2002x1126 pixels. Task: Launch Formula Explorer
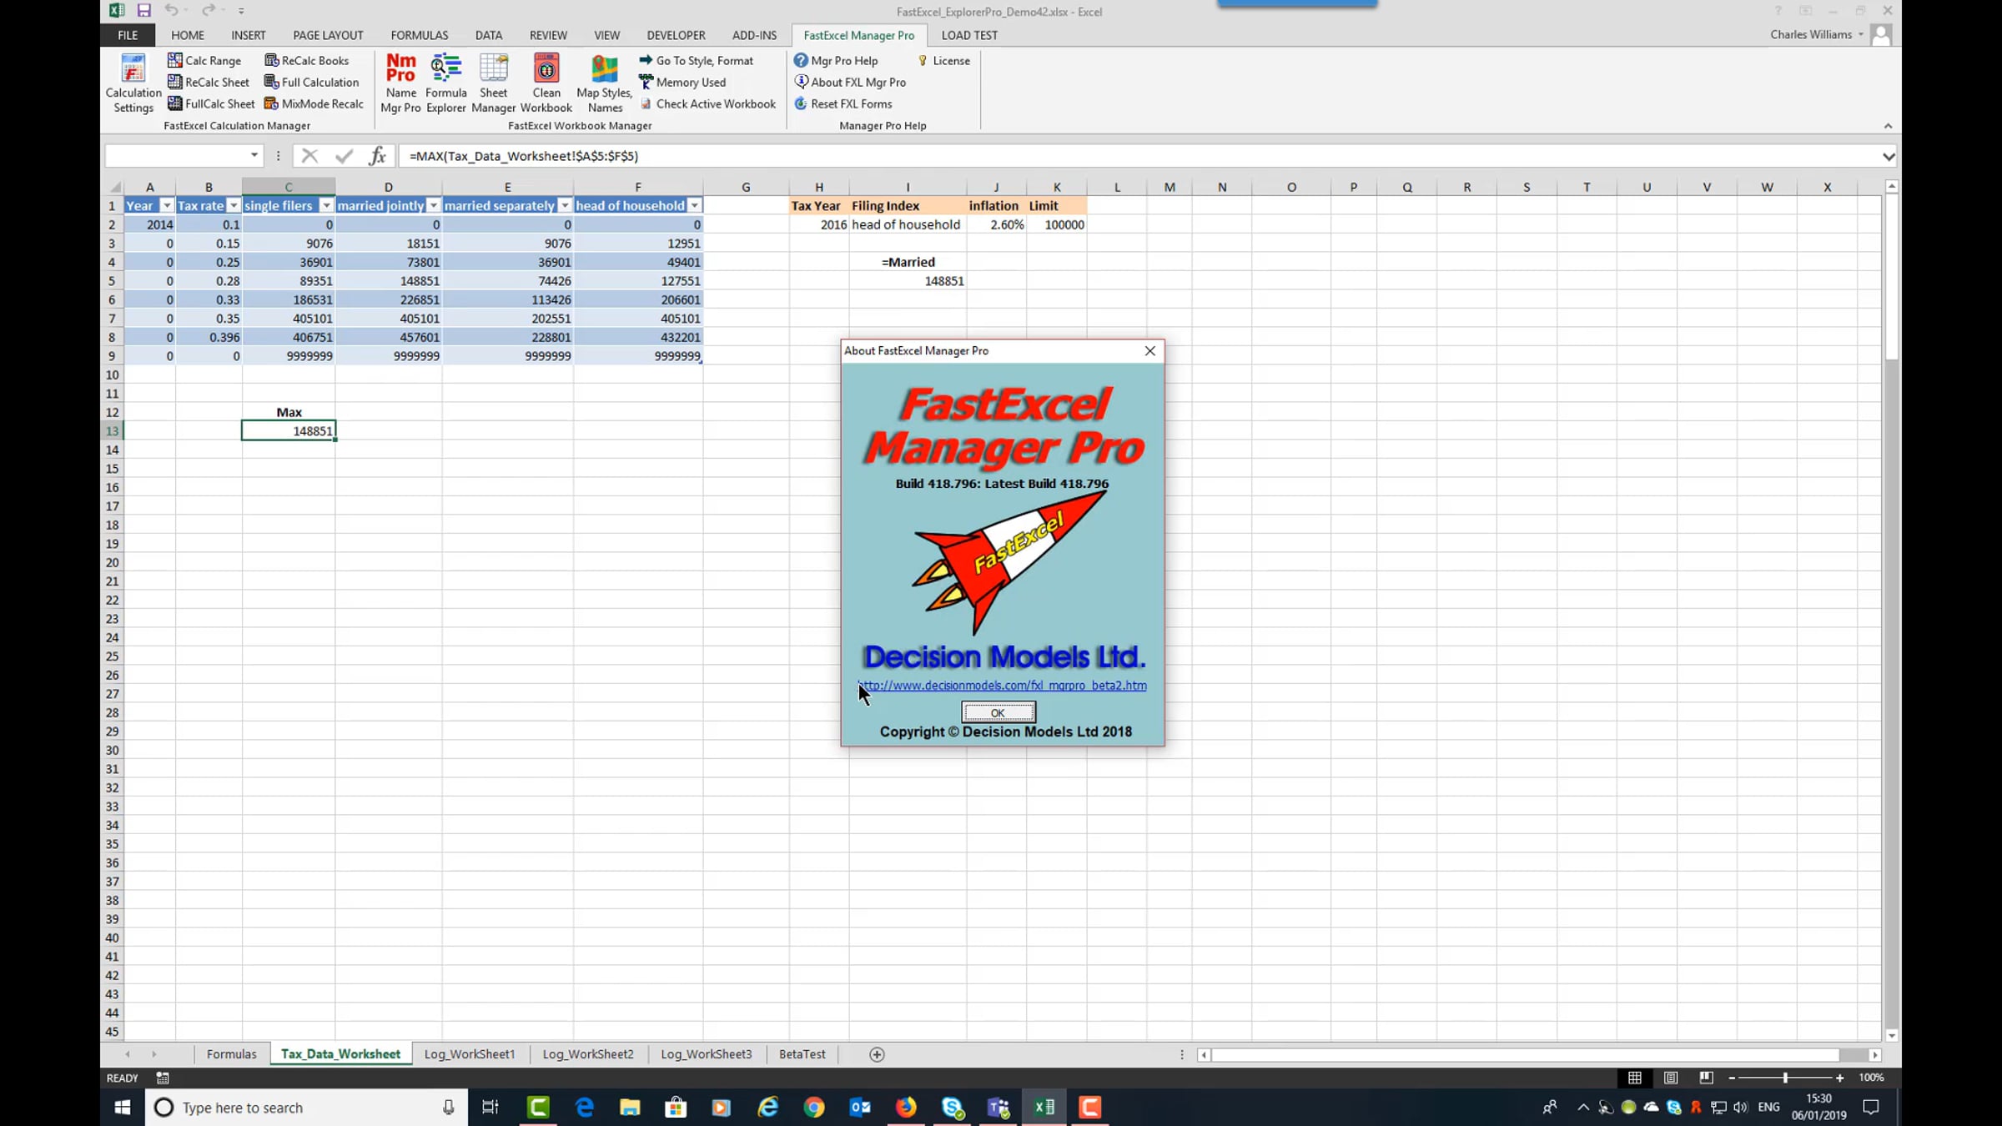tap(446, 83)
